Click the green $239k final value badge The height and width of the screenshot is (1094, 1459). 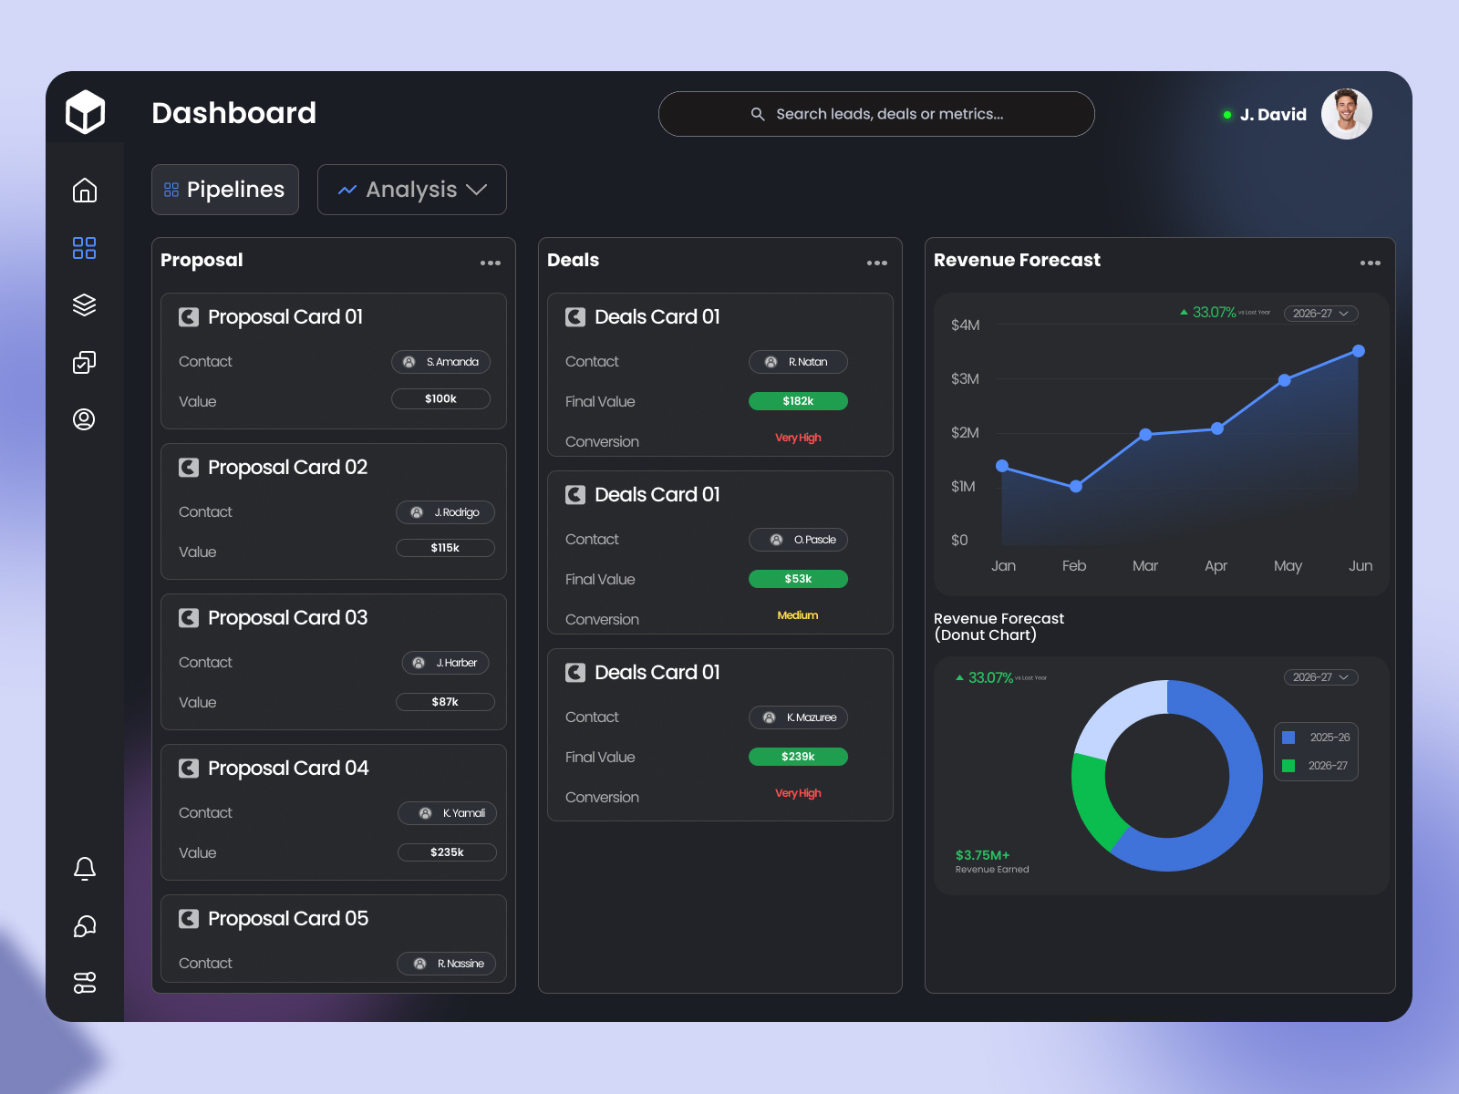[x=799, y=757]
